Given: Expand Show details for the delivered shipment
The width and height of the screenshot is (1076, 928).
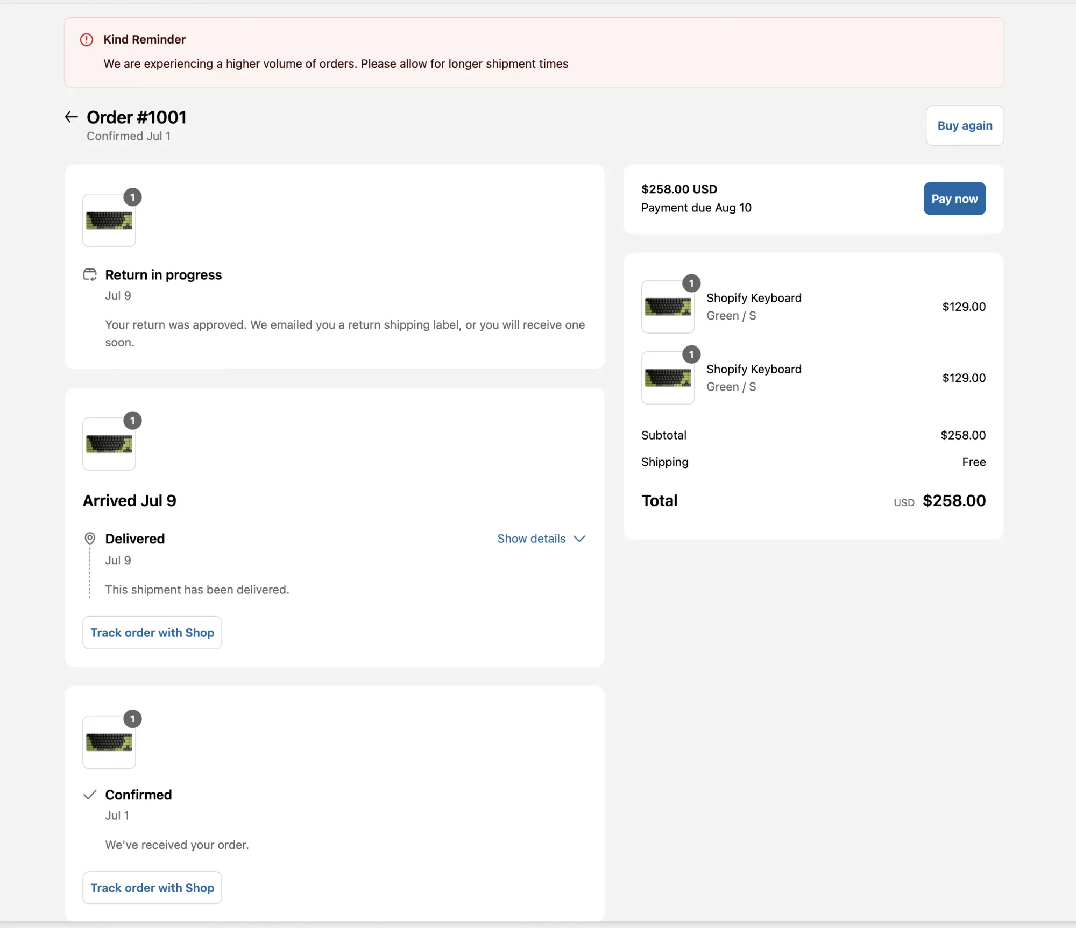Looking at the screenshot, I should coord(532,539).
